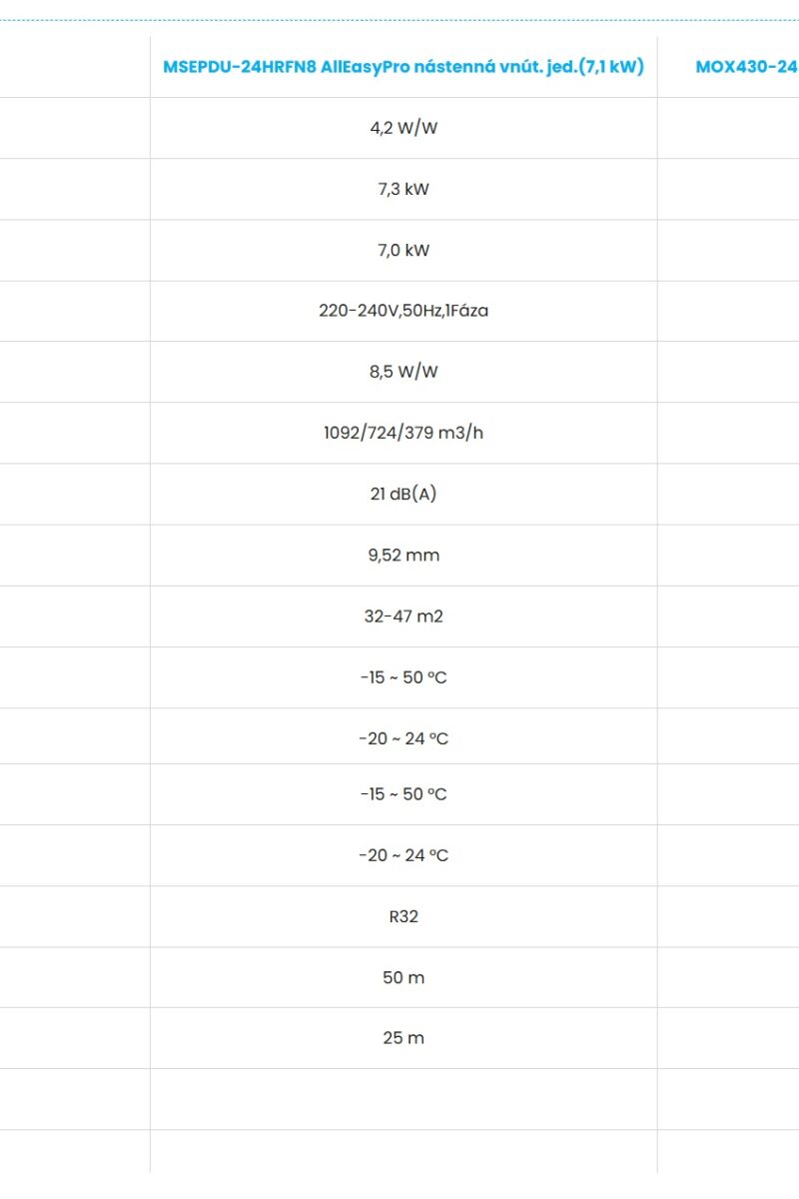Select the 220-240V,50Hz,1Fáza cell

point(403,311)
